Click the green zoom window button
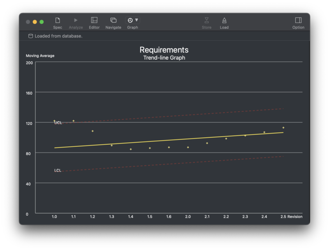Viewport: 329px width, 250px height. click(x=42, y=22)
